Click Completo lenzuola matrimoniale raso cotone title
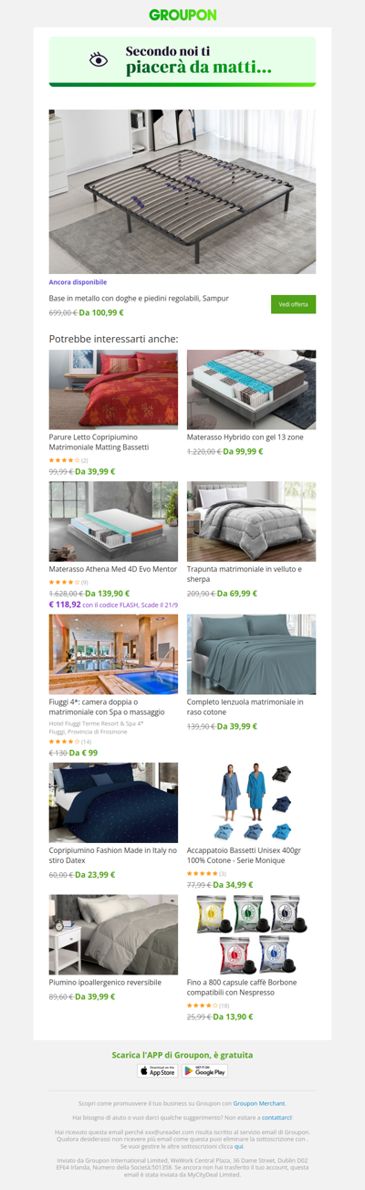 pyautogui.click(x=245, y=707)
